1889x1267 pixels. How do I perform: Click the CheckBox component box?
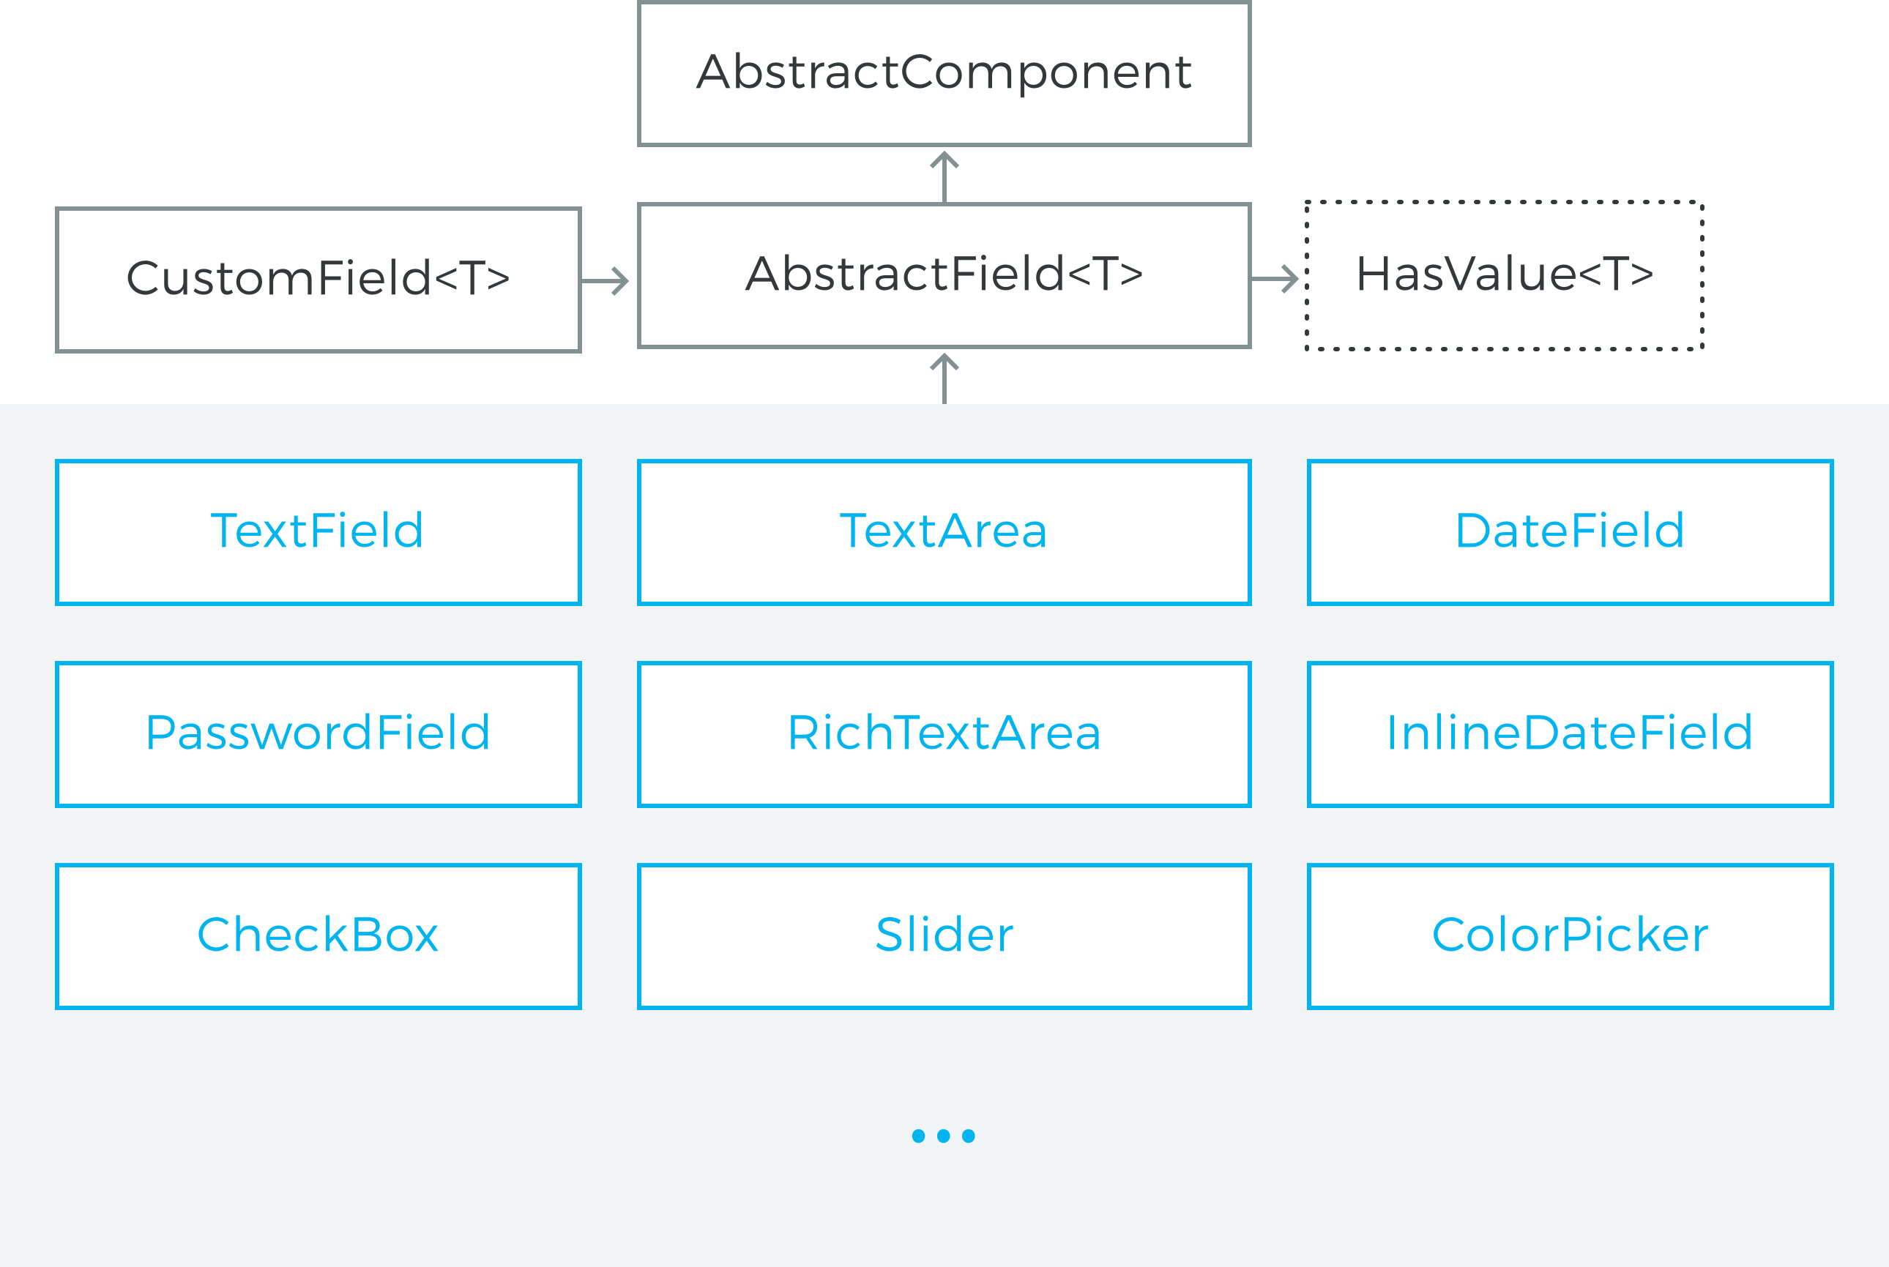(x=318, y=936)
